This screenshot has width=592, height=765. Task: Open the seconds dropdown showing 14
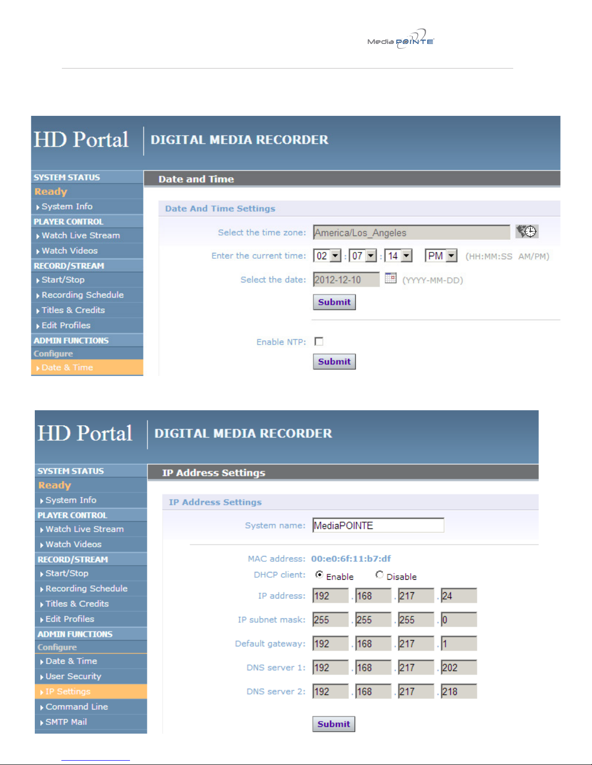399,256
